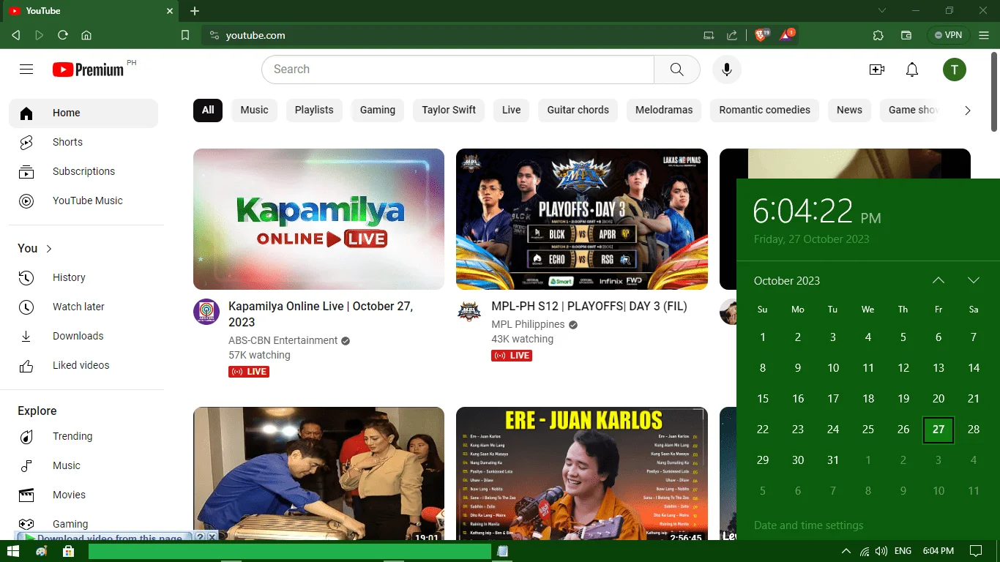Select the Playlists filter chip
This screenshot has height=562, width=1000.
(314, 110)
